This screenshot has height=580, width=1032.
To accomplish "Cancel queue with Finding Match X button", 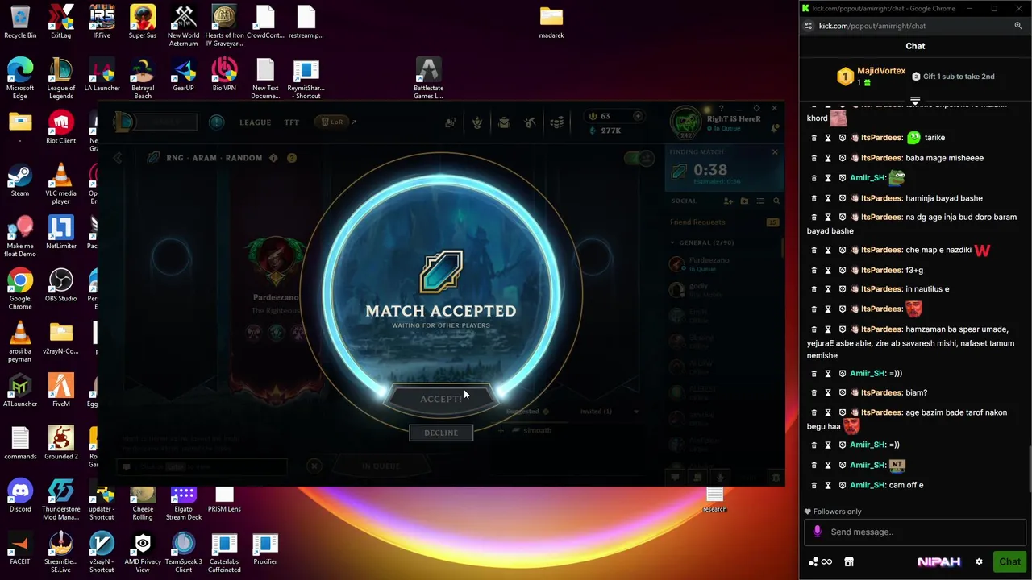I will (x=775, y=152).
